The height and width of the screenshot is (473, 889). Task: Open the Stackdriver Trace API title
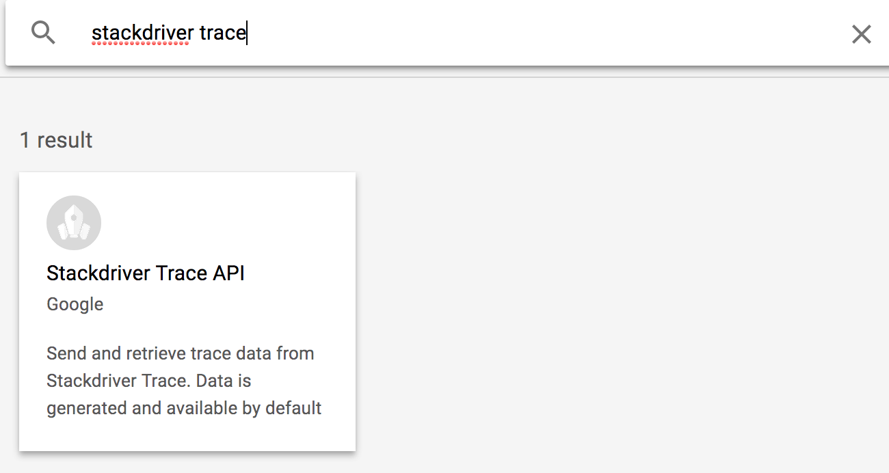tap(145, 273)
